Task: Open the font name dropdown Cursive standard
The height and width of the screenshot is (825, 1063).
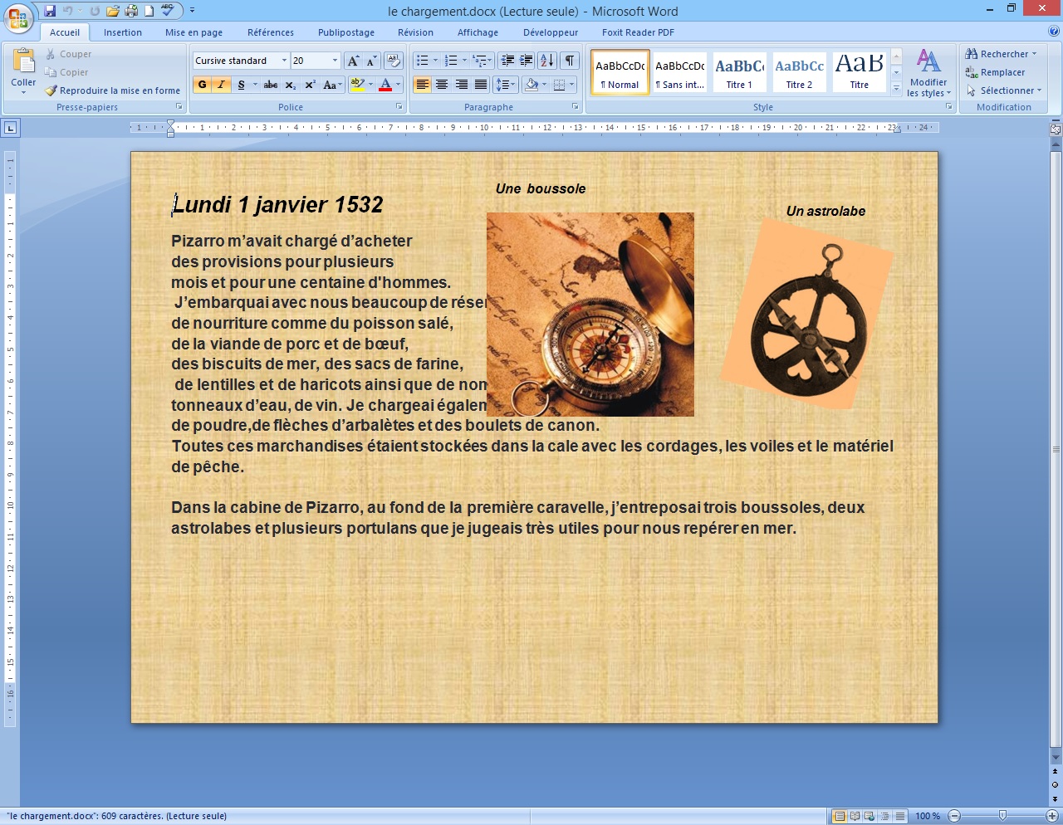Action: click(284, 61)
